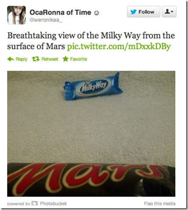The width and height of the screenshot is (188, 210).
Task: Click the Retweet text label
Action: click(50, 59)
